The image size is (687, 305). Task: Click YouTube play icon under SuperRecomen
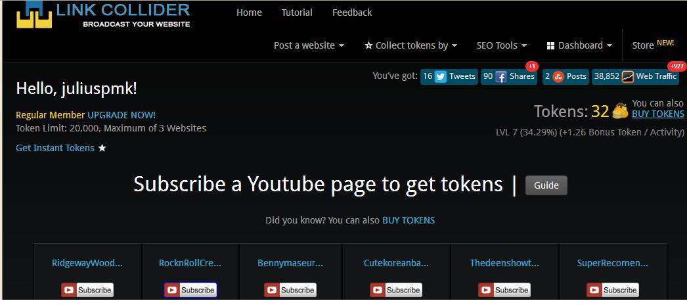[594, 290]
